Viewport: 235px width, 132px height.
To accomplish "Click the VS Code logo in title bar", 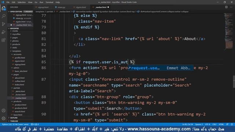I will click(3, 2).
